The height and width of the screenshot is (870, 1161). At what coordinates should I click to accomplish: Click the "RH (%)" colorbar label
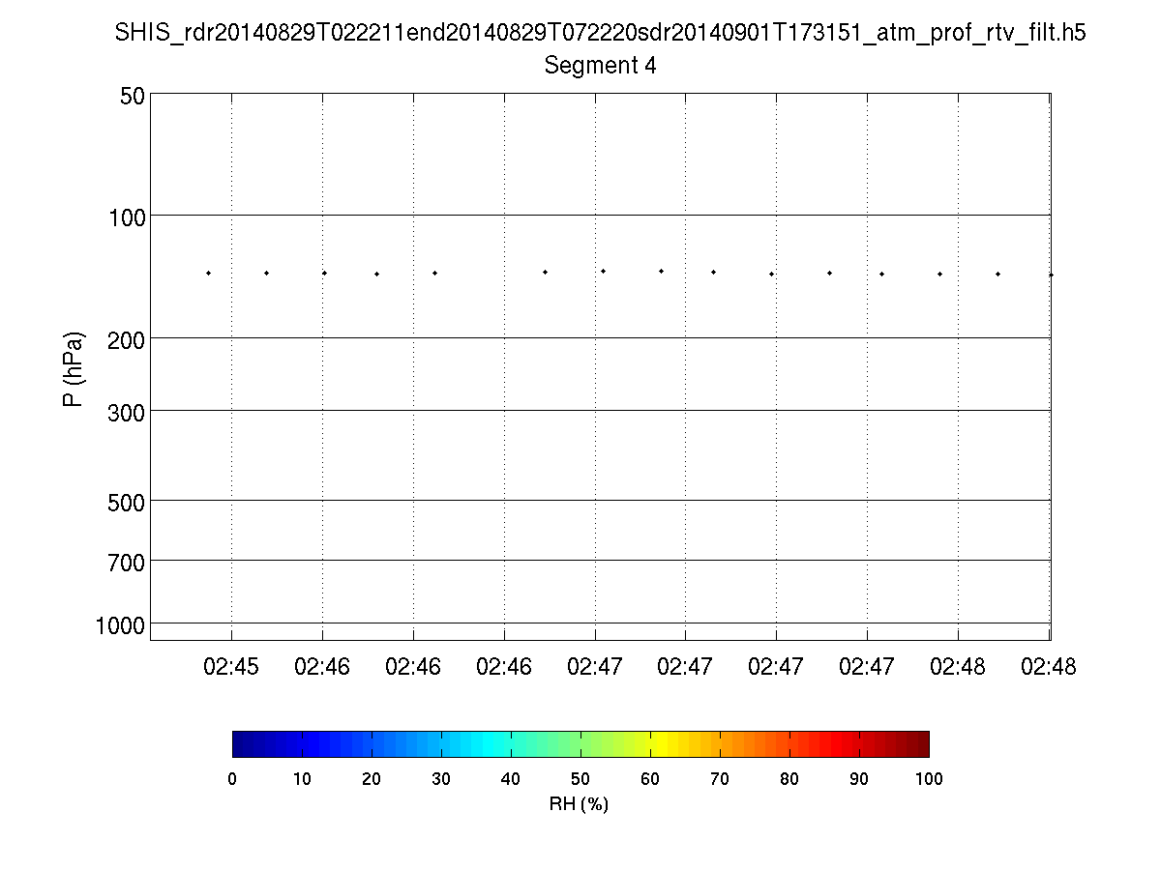point(579,804)
